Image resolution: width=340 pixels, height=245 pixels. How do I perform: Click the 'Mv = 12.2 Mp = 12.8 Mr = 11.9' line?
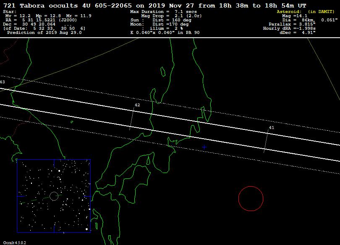pos(48,16)
